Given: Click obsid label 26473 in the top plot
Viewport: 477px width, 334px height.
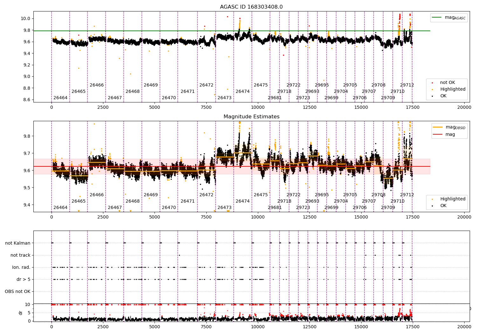Looking at the screenshot, I should pos(225,98).
